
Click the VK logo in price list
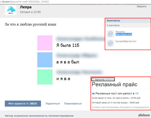click(93, 93)
